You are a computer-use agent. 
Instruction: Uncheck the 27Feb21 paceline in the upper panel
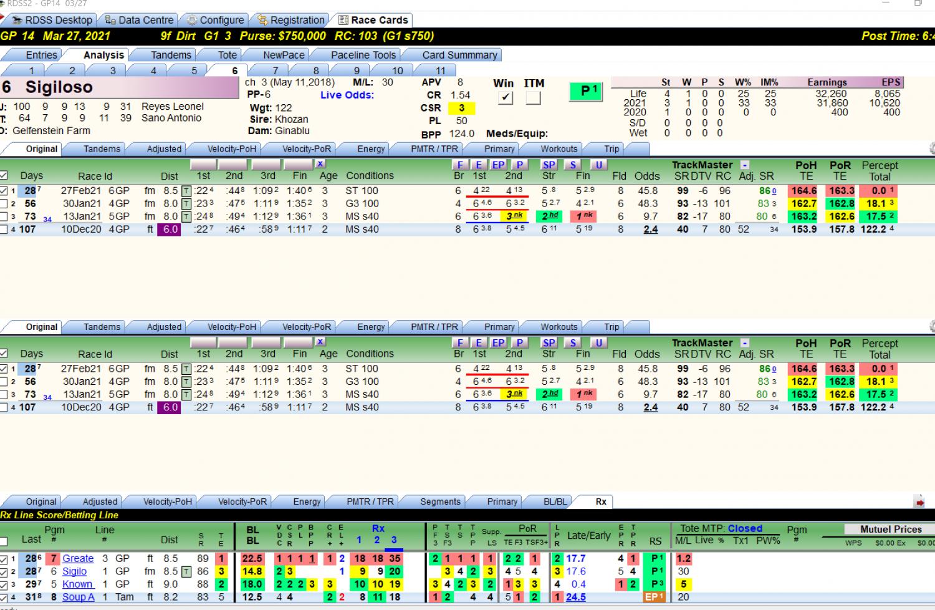pyautogui.click(x=4, y=191)
